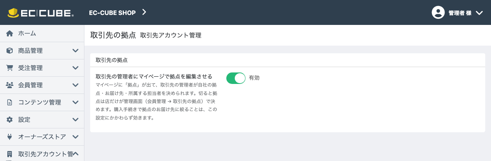This screenshot has width=491, height=161.
Task: Click the building icon for 取引先アカウント管理
Action: tap(10, 154)
